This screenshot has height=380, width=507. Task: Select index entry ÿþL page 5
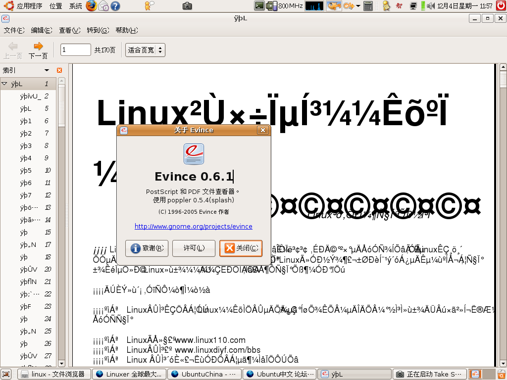[x=28, y=108]
